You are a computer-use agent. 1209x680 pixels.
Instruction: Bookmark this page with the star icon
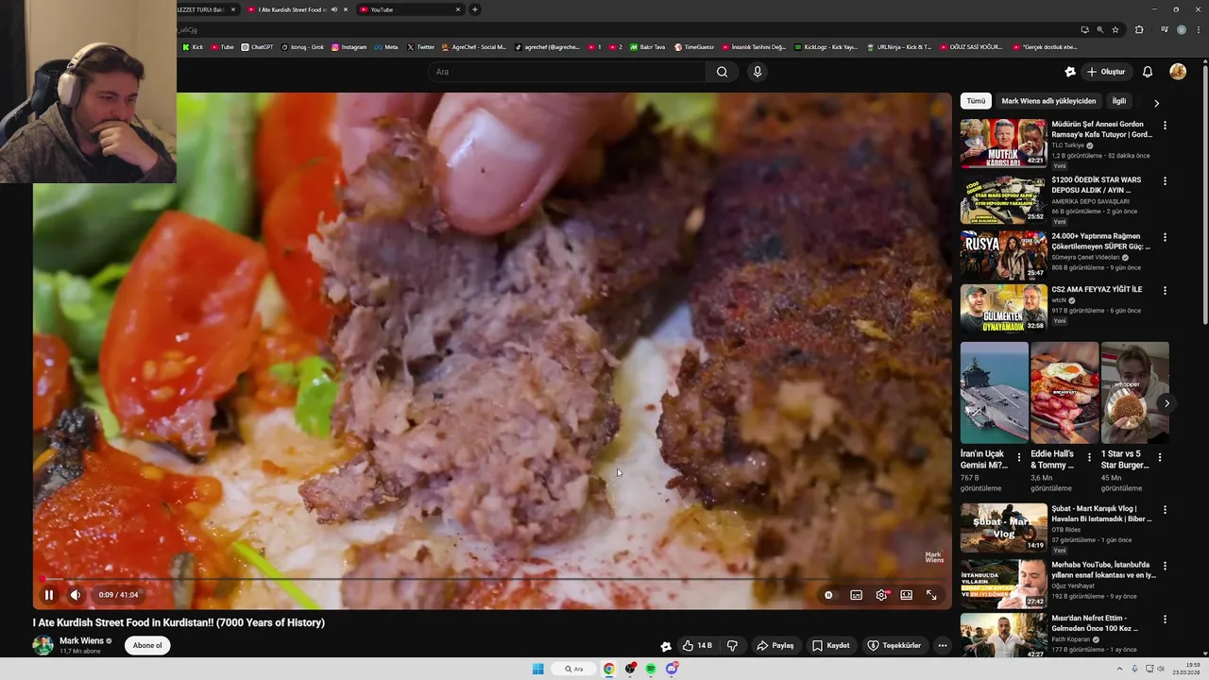(1115, 29)
